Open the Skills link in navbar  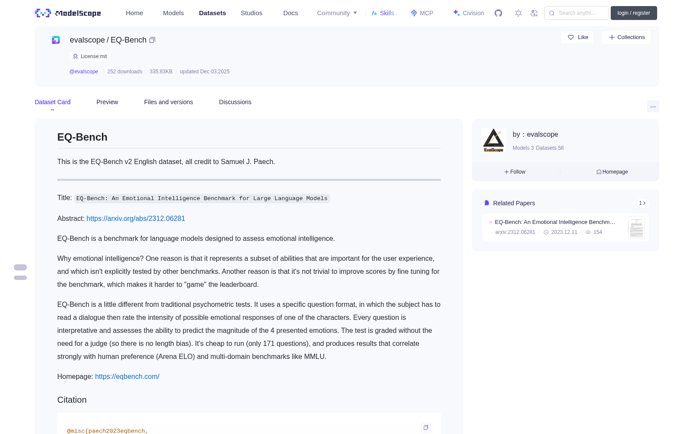click(x=383, y=13)
